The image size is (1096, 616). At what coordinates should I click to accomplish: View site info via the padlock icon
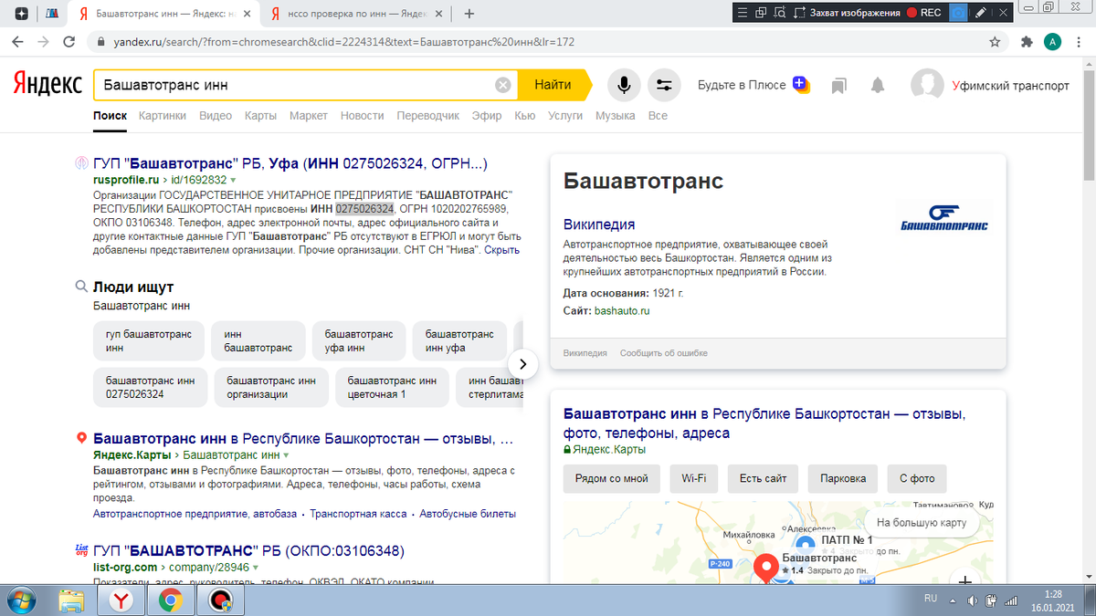(100, 43)
